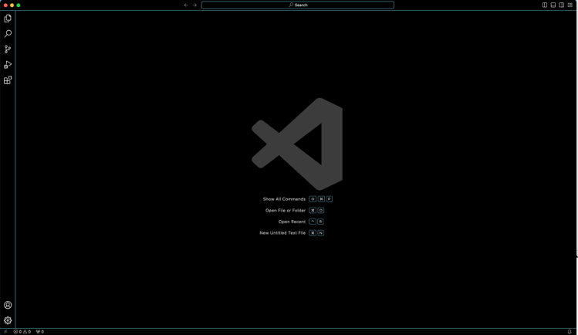Open remote window indicator in status bar
The width and height of the screenshot is (578, 335).
[5, 332]
